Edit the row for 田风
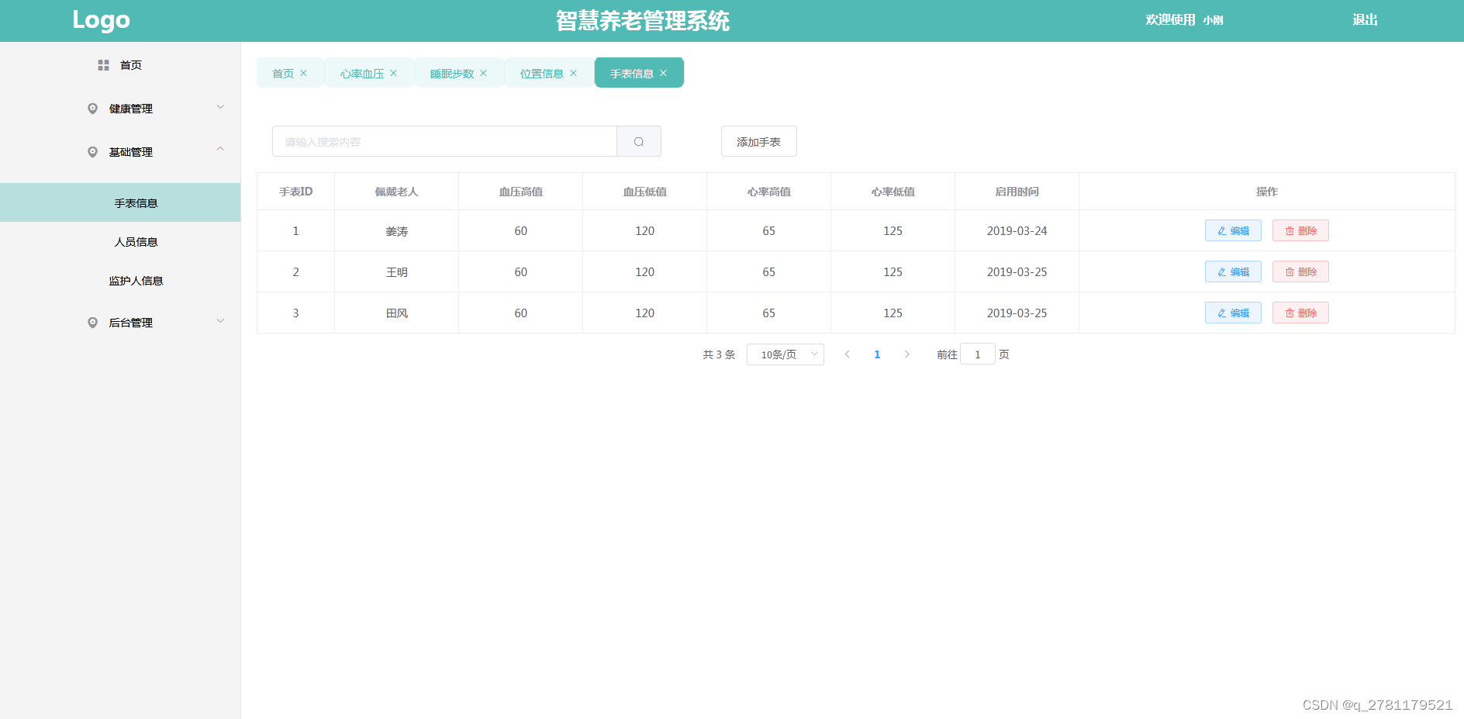This screenshot has height=719, width=1464. 1233,313
